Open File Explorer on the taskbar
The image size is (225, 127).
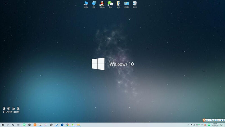pos(78,125)
